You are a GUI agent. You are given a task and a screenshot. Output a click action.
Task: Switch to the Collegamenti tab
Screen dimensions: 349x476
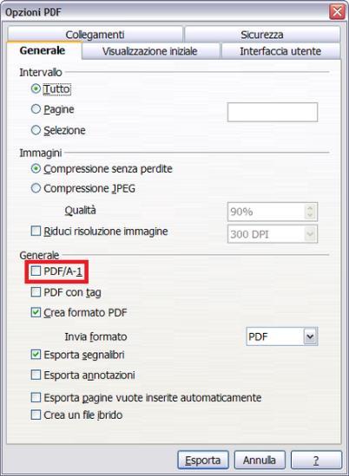click(x=95, y=35)
